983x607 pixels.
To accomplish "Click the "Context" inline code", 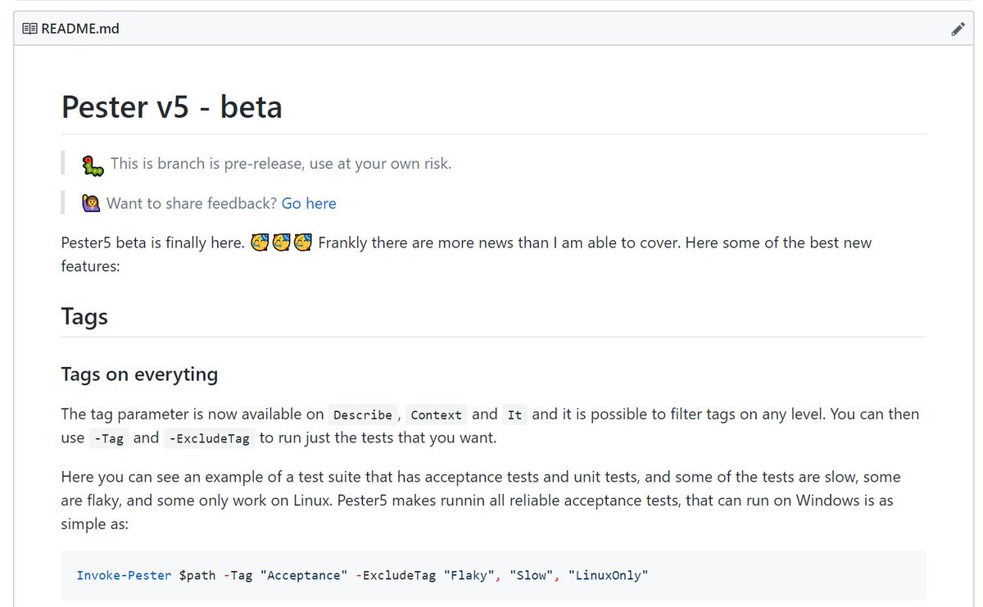I will [x=436, y=414].
